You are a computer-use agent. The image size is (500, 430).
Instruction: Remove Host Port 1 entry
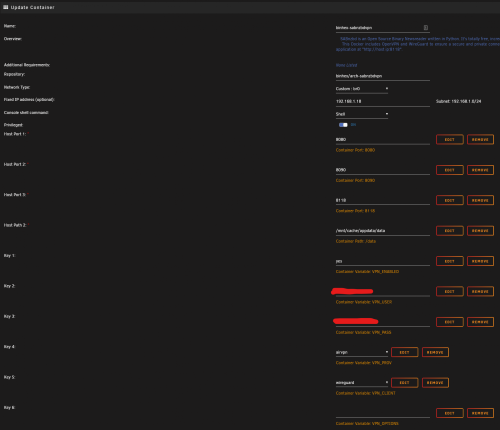[480, 139]
